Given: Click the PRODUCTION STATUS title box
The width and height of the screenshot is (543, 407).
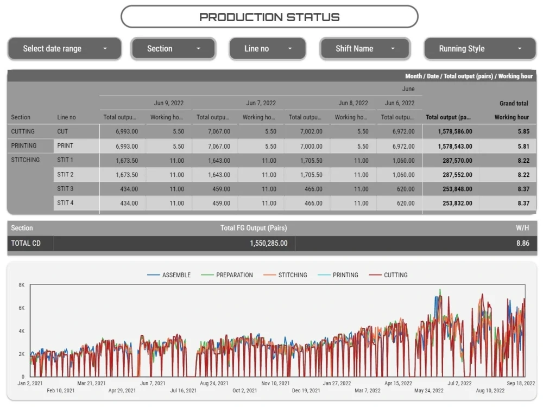Looking at the screenshot, I should click(269, 17).
